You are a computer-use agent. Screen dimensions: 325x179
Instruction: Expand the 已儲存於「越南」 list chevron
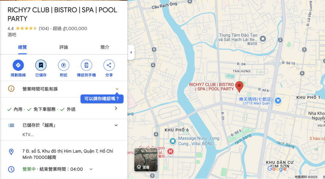click(116, 125)
